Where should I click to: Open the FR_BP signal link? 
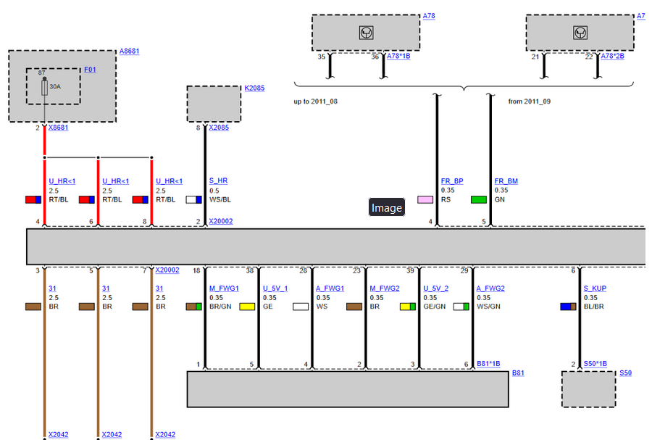[x=452, y=181]
